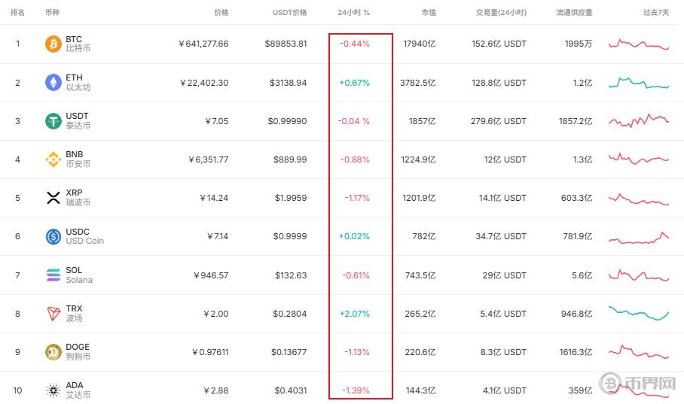Viewport: 684px width, 404px height.
Task: Click the Tether USDT coin icon
Action: (53, 120)
